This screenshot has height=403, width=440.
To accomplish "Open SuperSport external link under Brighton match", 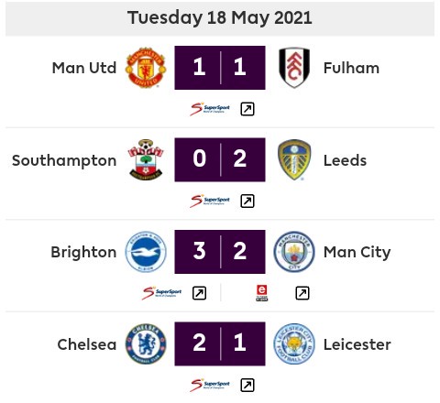I will (x=199, y=293).
